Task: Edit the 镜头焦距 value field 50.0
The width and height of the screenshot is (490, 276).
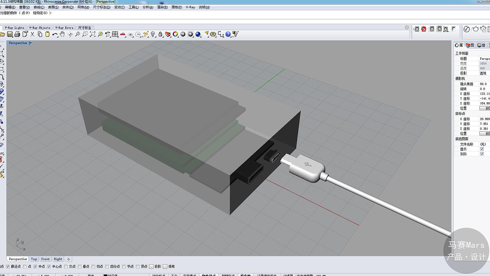Action: pos(484,84)
